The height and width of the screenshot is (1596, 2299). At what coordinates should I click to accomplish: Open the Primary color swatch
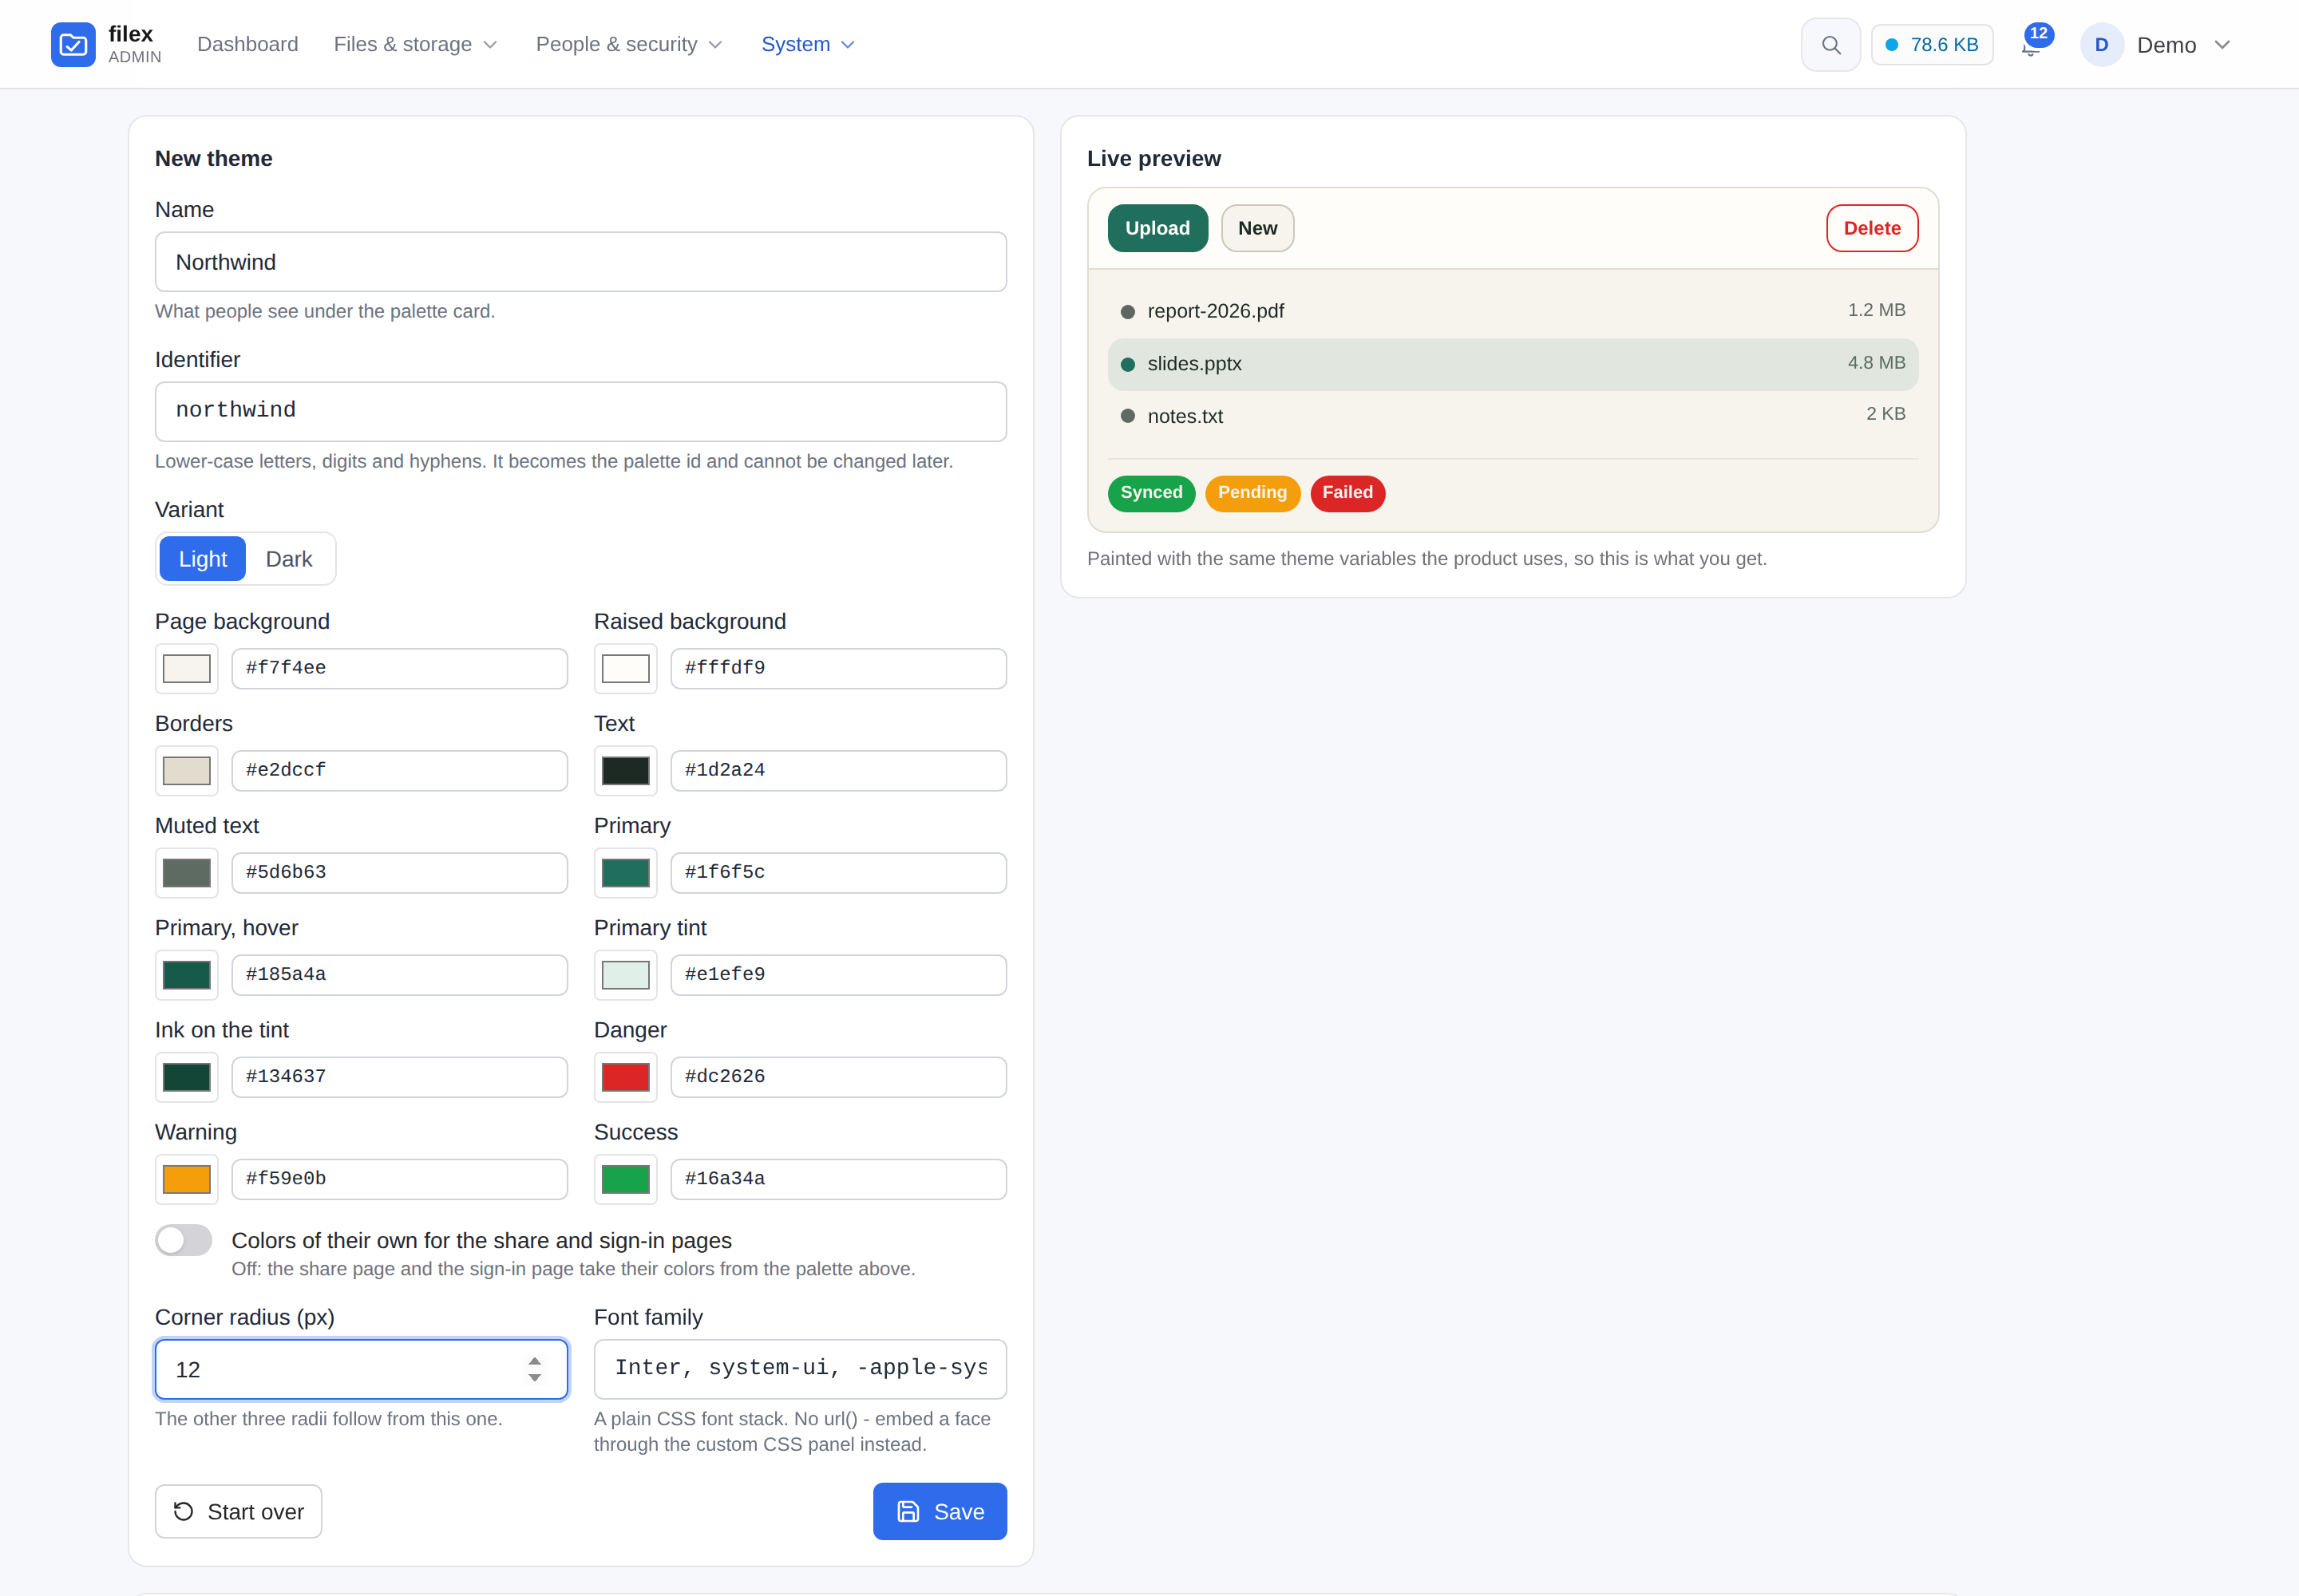(625, 873)
